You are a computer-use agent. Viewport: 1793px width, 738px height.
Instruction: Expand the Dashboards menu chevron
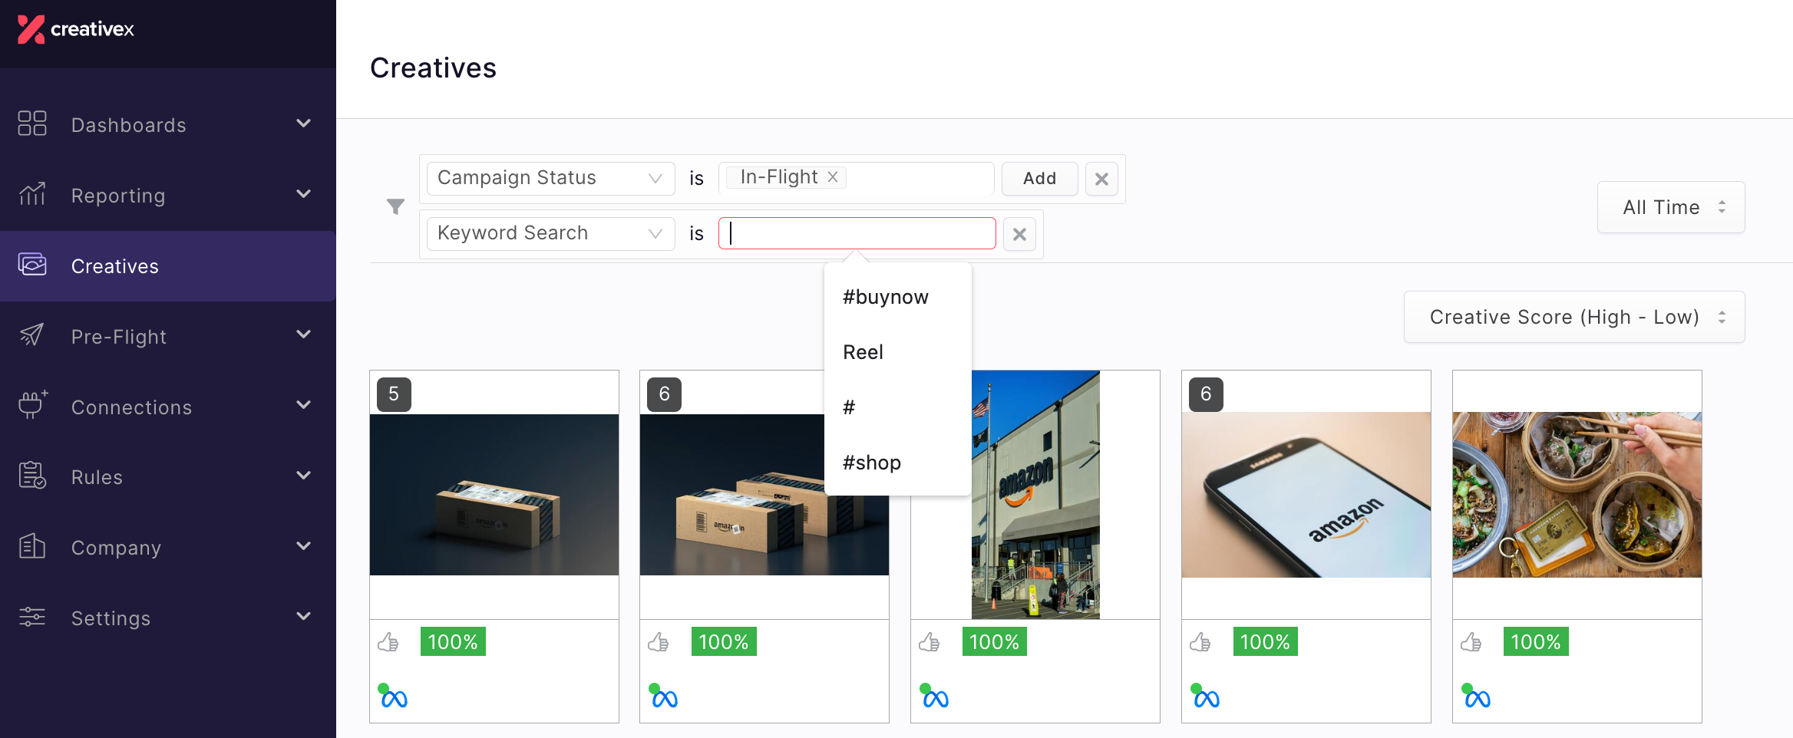pyautogui.click(x=304, y=124)
